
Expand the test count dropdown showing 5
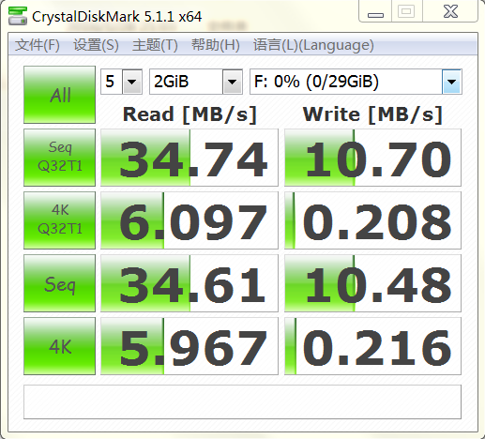click(132, 82)
